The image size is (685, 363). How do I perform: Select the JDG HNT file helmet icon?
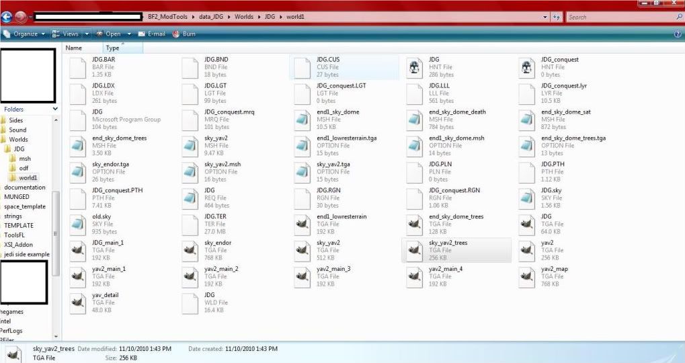point(414,68)
